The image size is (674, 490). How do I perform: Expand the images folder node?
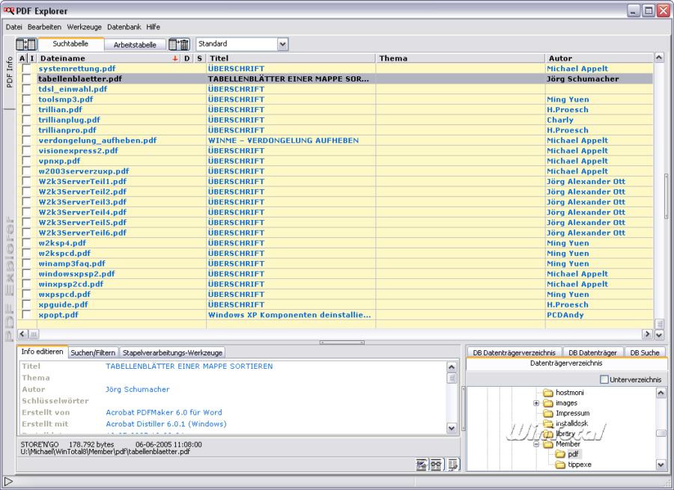point(536,403)
